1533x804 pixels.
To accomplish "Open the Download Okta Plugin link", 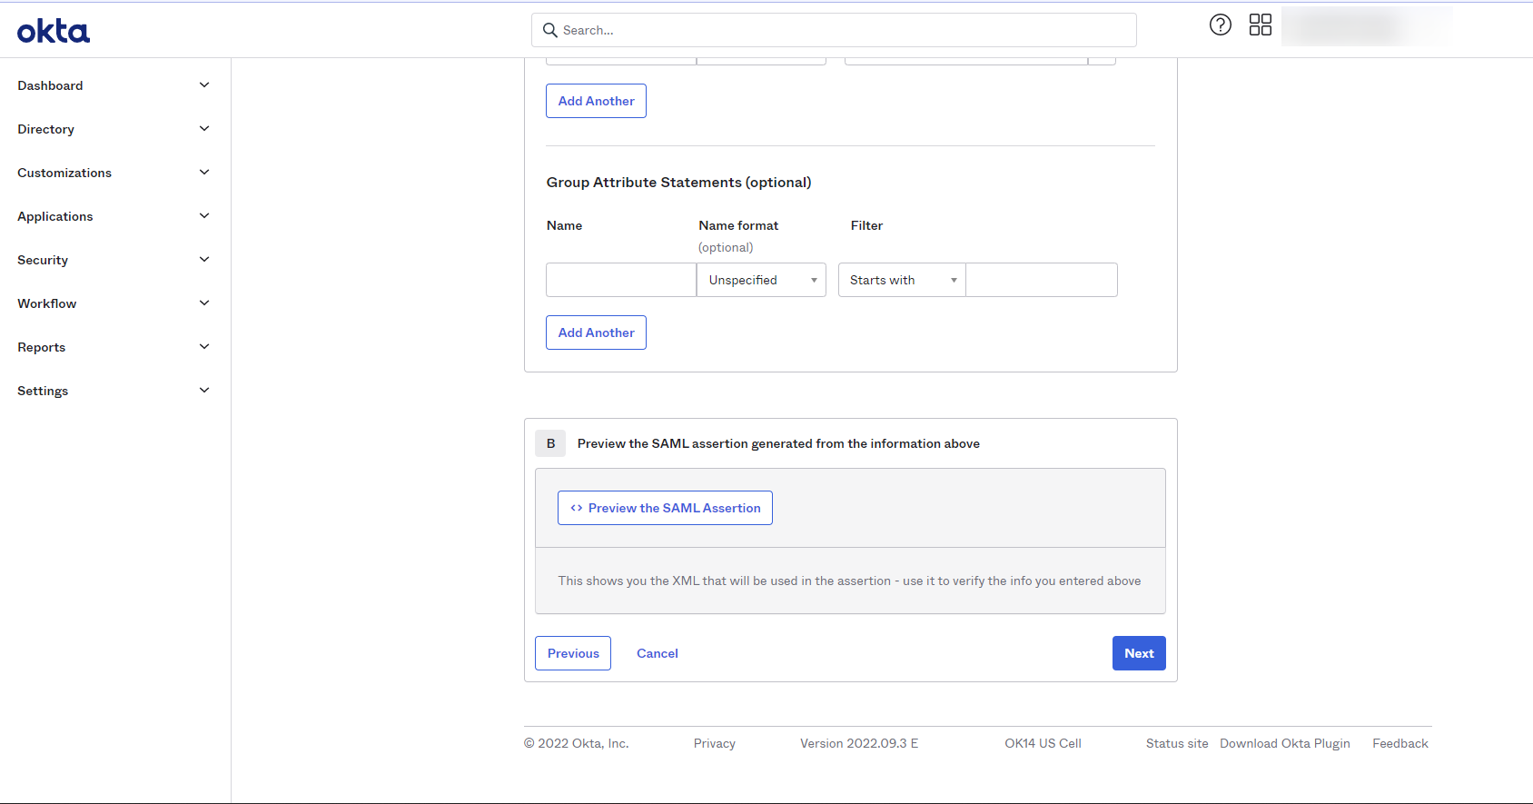I will [x=1284, y=743].
